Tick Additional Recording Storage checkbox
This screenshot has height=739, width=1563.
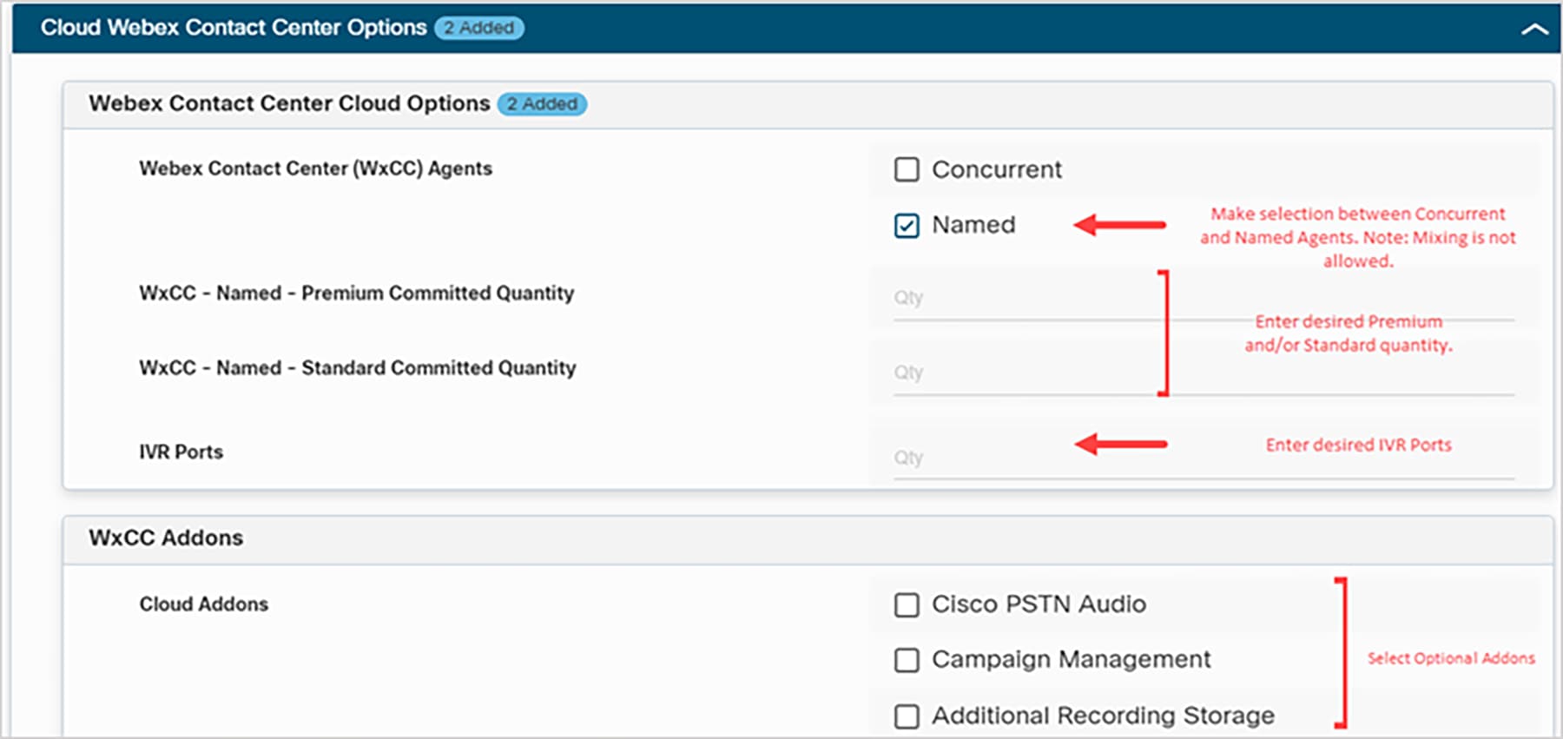point(907,716)
